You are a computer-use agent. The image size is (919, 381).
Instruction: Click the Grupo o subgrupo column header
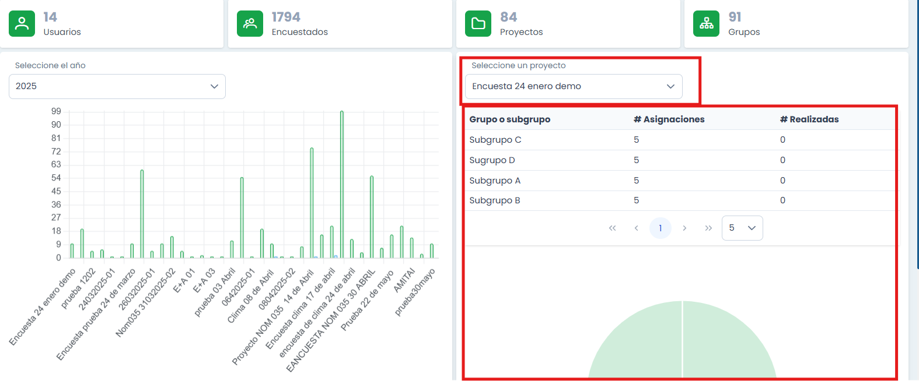click(x=509, y=119)
